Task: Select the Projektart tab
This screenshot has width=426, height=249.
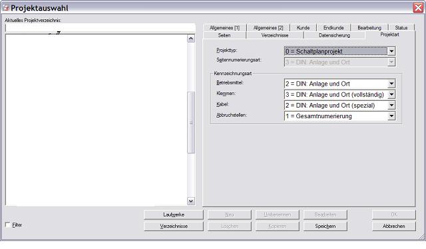Action: click(390, 35)
